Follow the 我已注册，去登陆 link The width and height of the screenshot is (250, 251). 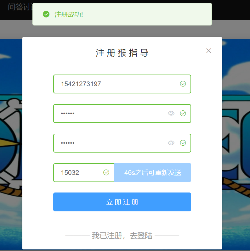pyautogui.click(x=122, y=236)
